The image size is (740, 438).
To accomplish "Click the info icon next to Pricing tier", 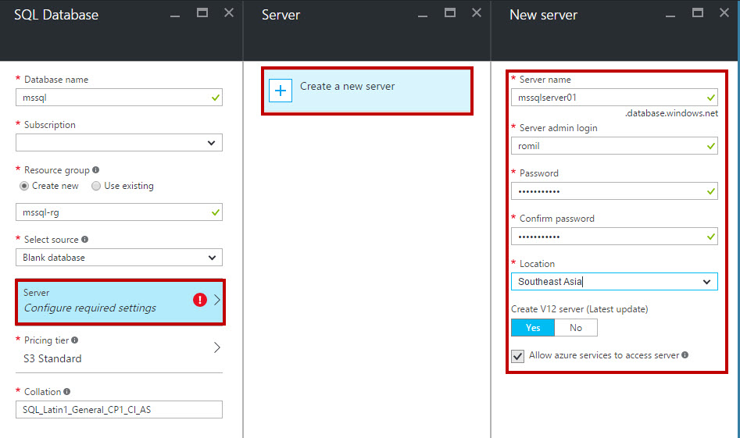I will click(74, 340).
